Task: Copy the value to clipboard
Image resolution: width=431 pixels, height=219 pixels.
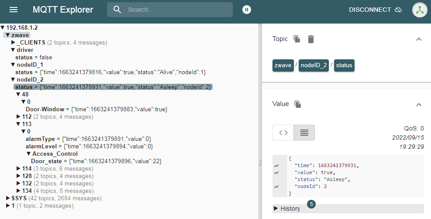Action: (x=298, y=104)
